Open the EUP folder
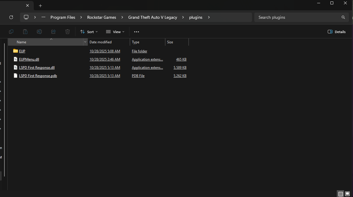The image size is (353, 197). 22,51
